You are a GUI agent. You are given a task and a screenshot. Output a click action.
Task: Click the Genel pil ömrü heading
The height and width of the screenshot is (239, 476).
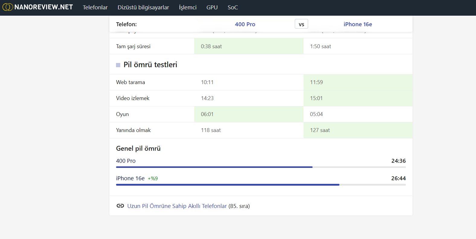click(138, 149)
